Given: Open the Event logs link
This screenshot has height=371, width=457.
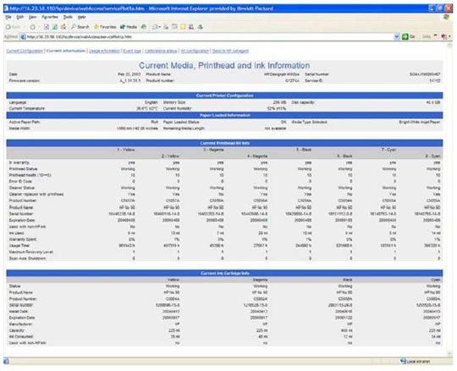Looking at the screenshot, I should click(132, 51).
